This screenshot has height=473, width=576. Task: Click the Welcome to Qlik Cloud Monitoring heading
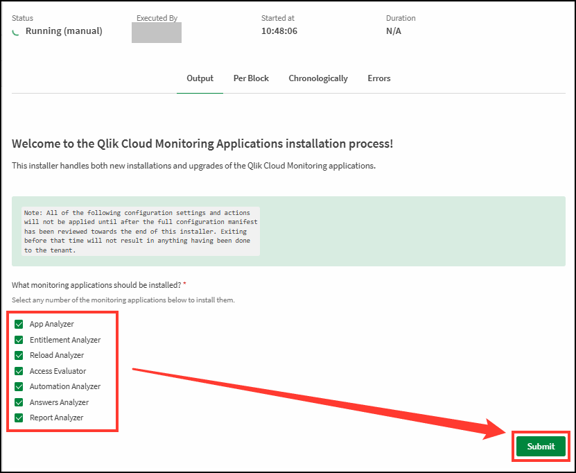[202, 144]
